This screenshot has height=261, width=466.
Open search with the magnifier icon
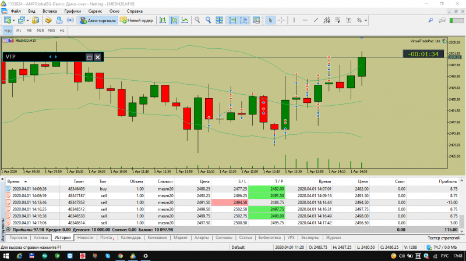430,20
